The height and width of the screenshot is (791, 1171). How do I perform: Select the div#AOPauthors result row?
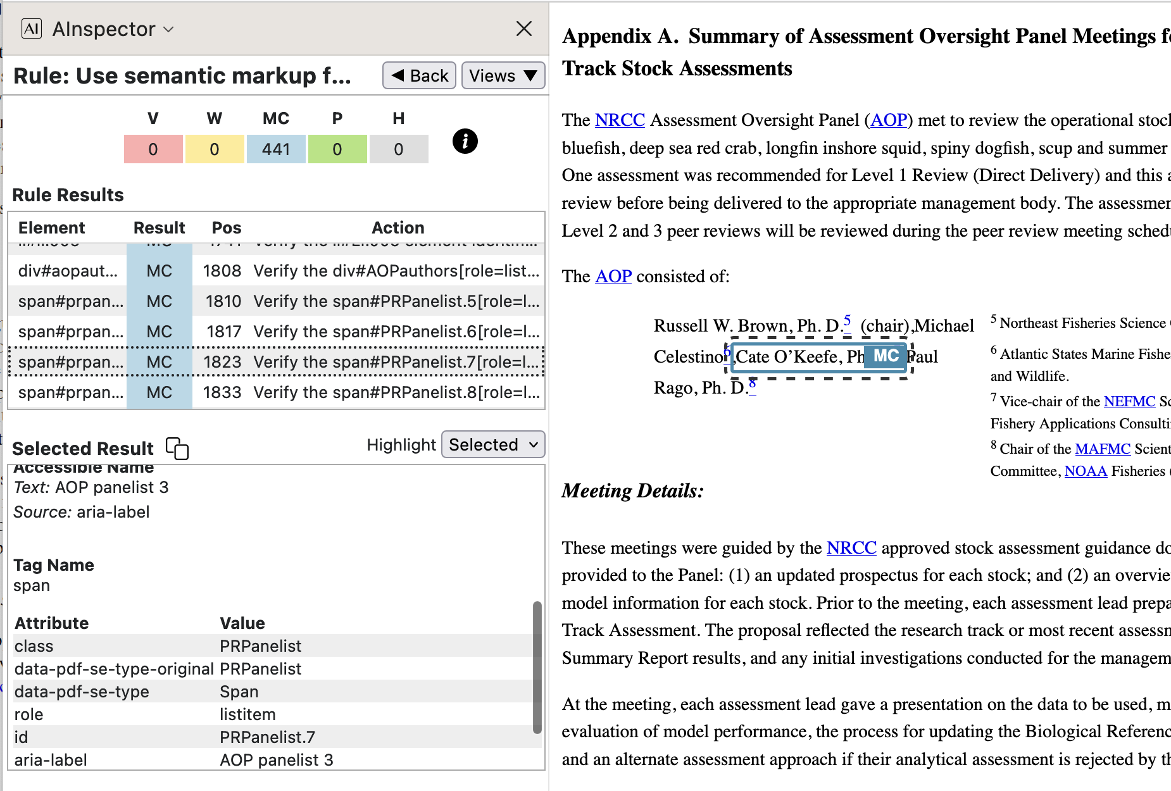[x=276, y=271]
